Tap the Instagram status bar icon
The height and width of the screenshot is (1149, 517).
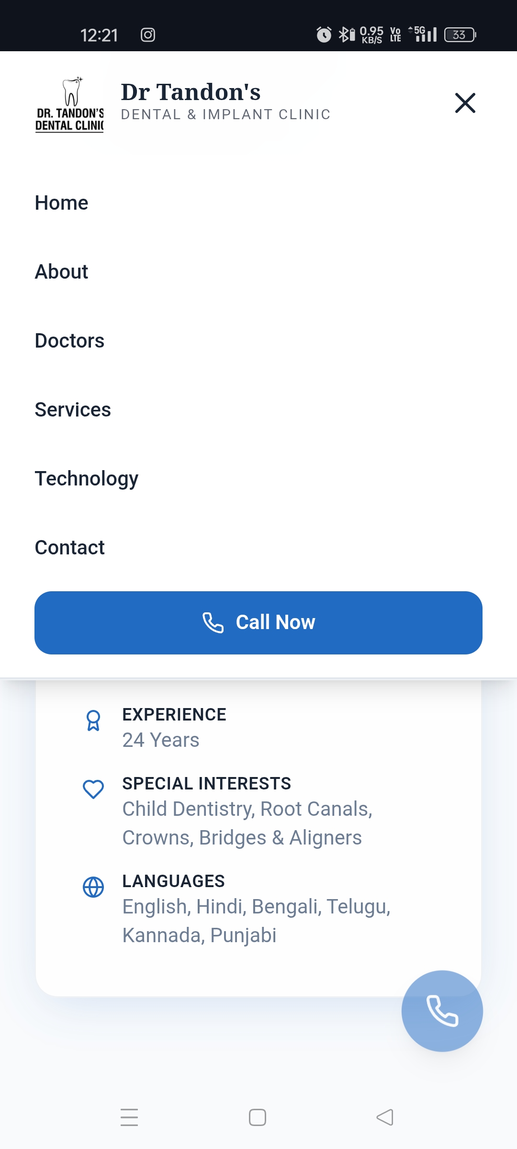click(148, 35)
